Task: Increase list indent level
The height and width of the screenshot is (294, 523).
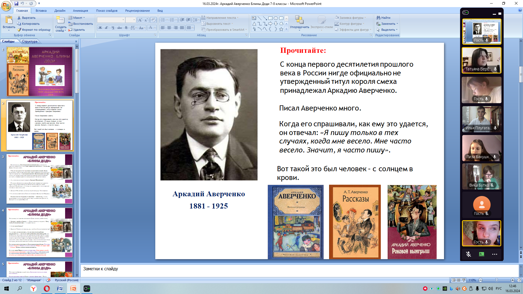Action: coord(188,20)
